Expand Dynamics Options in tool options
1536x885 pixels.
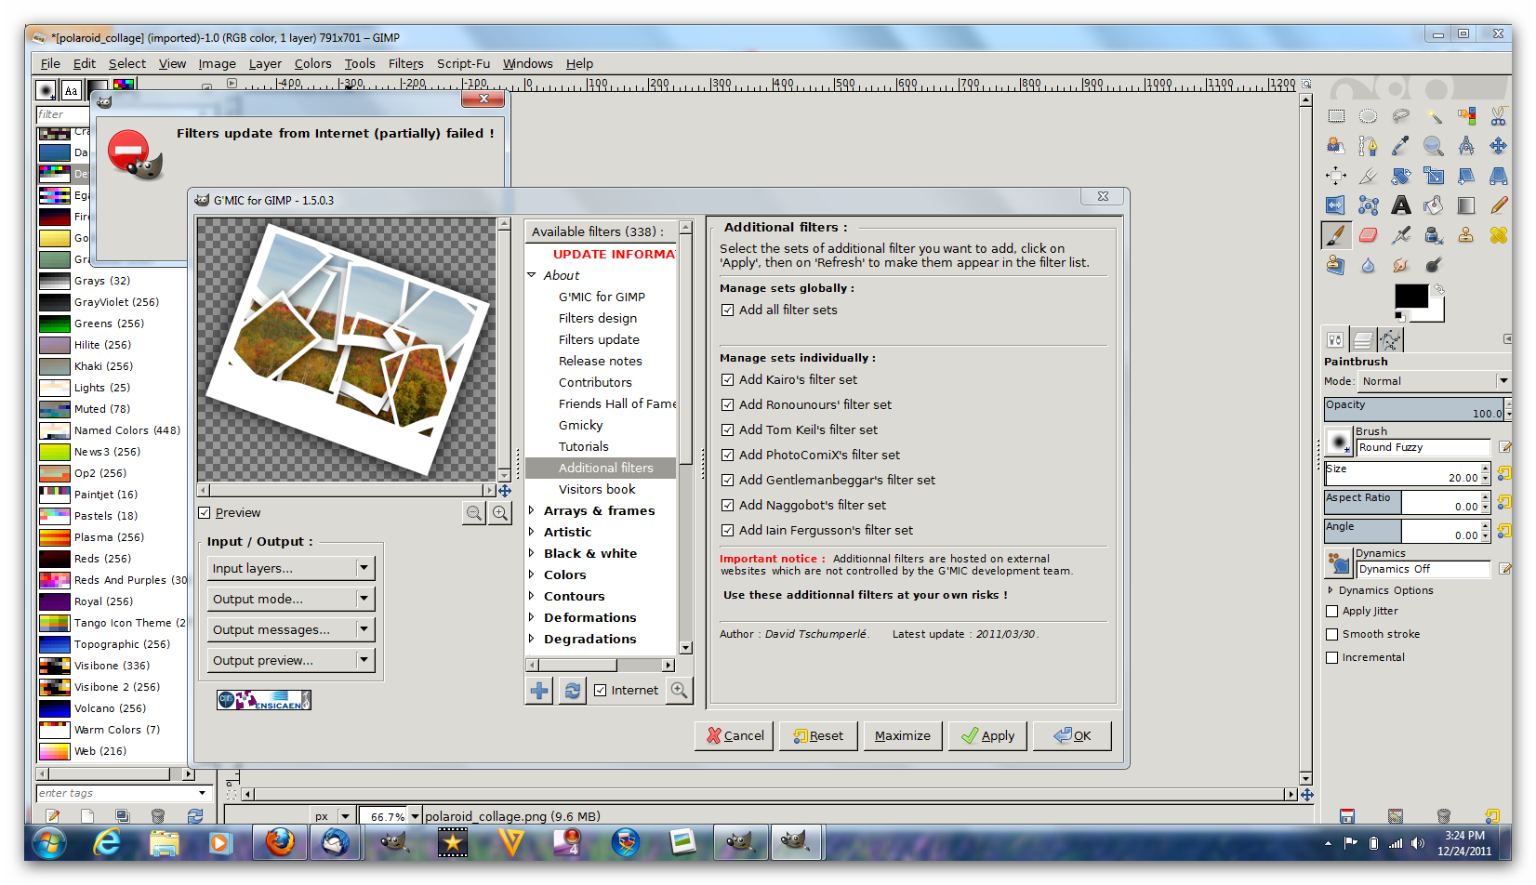click(1331, 590)
